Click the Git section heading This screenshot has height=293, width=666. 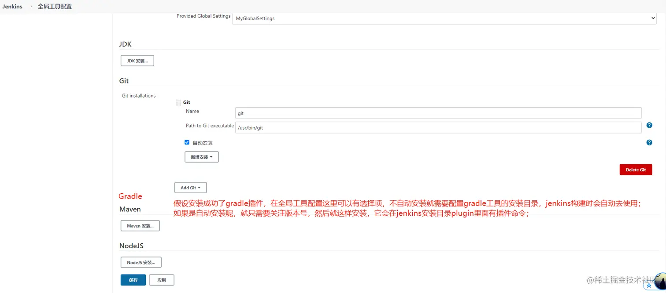click(124, 81)
